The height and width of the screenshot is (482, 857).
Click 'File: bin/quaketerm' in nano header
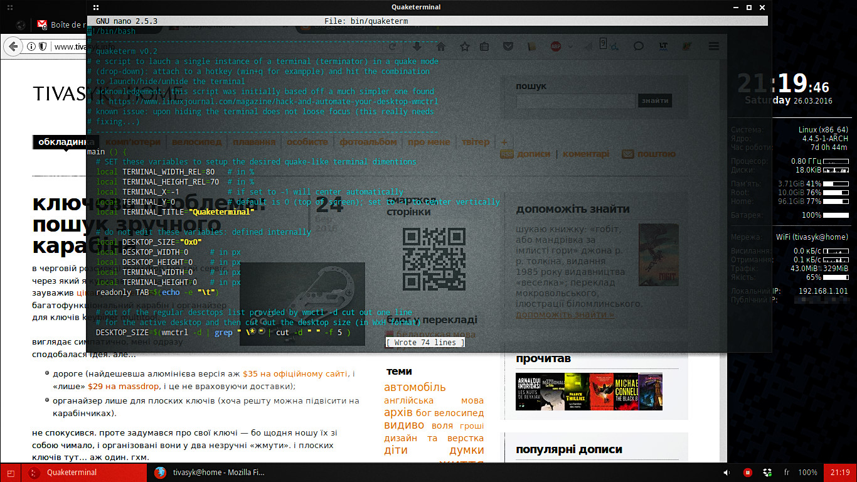point(366,21)
